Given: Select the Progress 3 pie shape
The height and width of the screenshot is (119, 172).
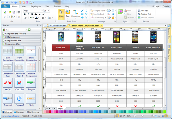Looking at the screenshot, I should 19,98.
